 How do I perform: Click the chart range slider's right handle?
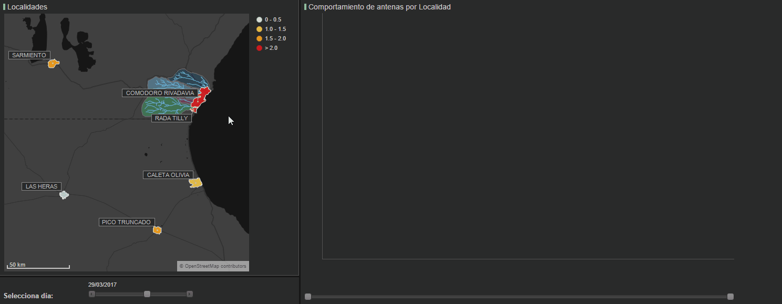click(730, 297)
